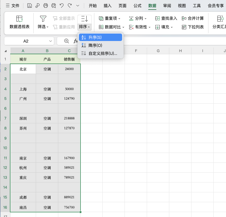Switch to the 视图 tab
The width and height of the screenshot is (226, 217).
tap(182, 6)
